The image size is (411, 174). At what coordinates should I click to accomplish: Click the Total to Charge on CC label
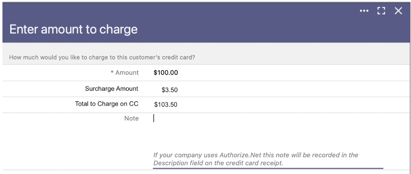107,104
